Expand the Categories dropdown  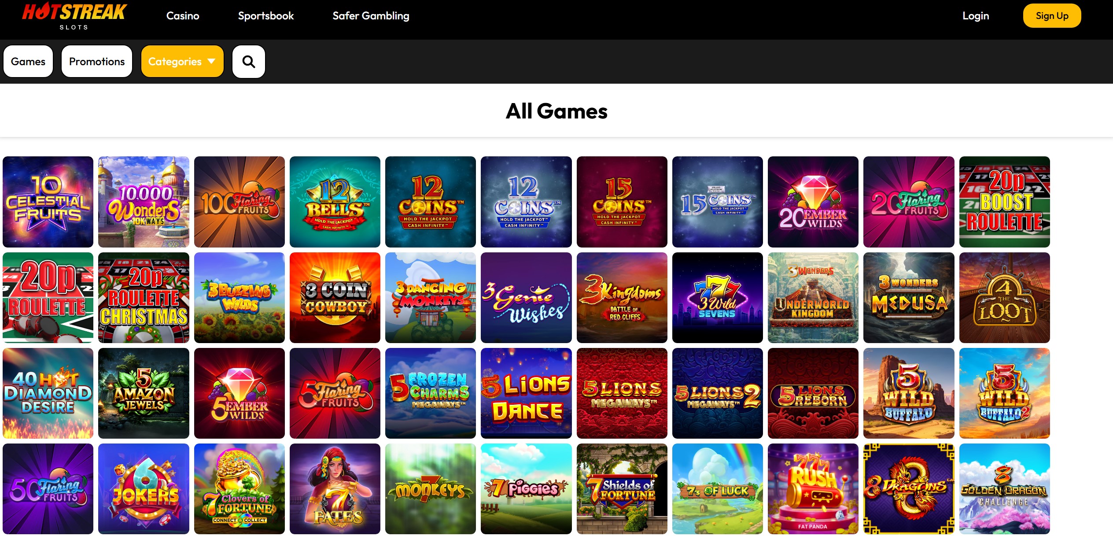click(182, 62)
